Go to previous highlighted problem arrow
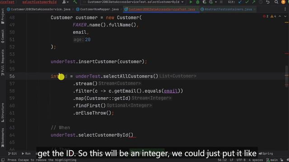 click(x=280, y=16)
